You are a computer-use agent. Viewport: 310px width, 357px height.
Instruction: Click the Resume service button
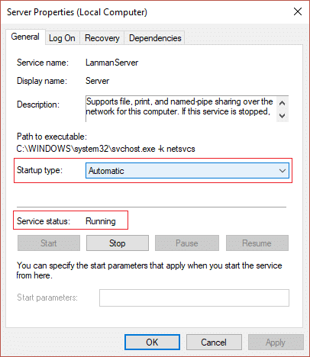tap(257, 243)
